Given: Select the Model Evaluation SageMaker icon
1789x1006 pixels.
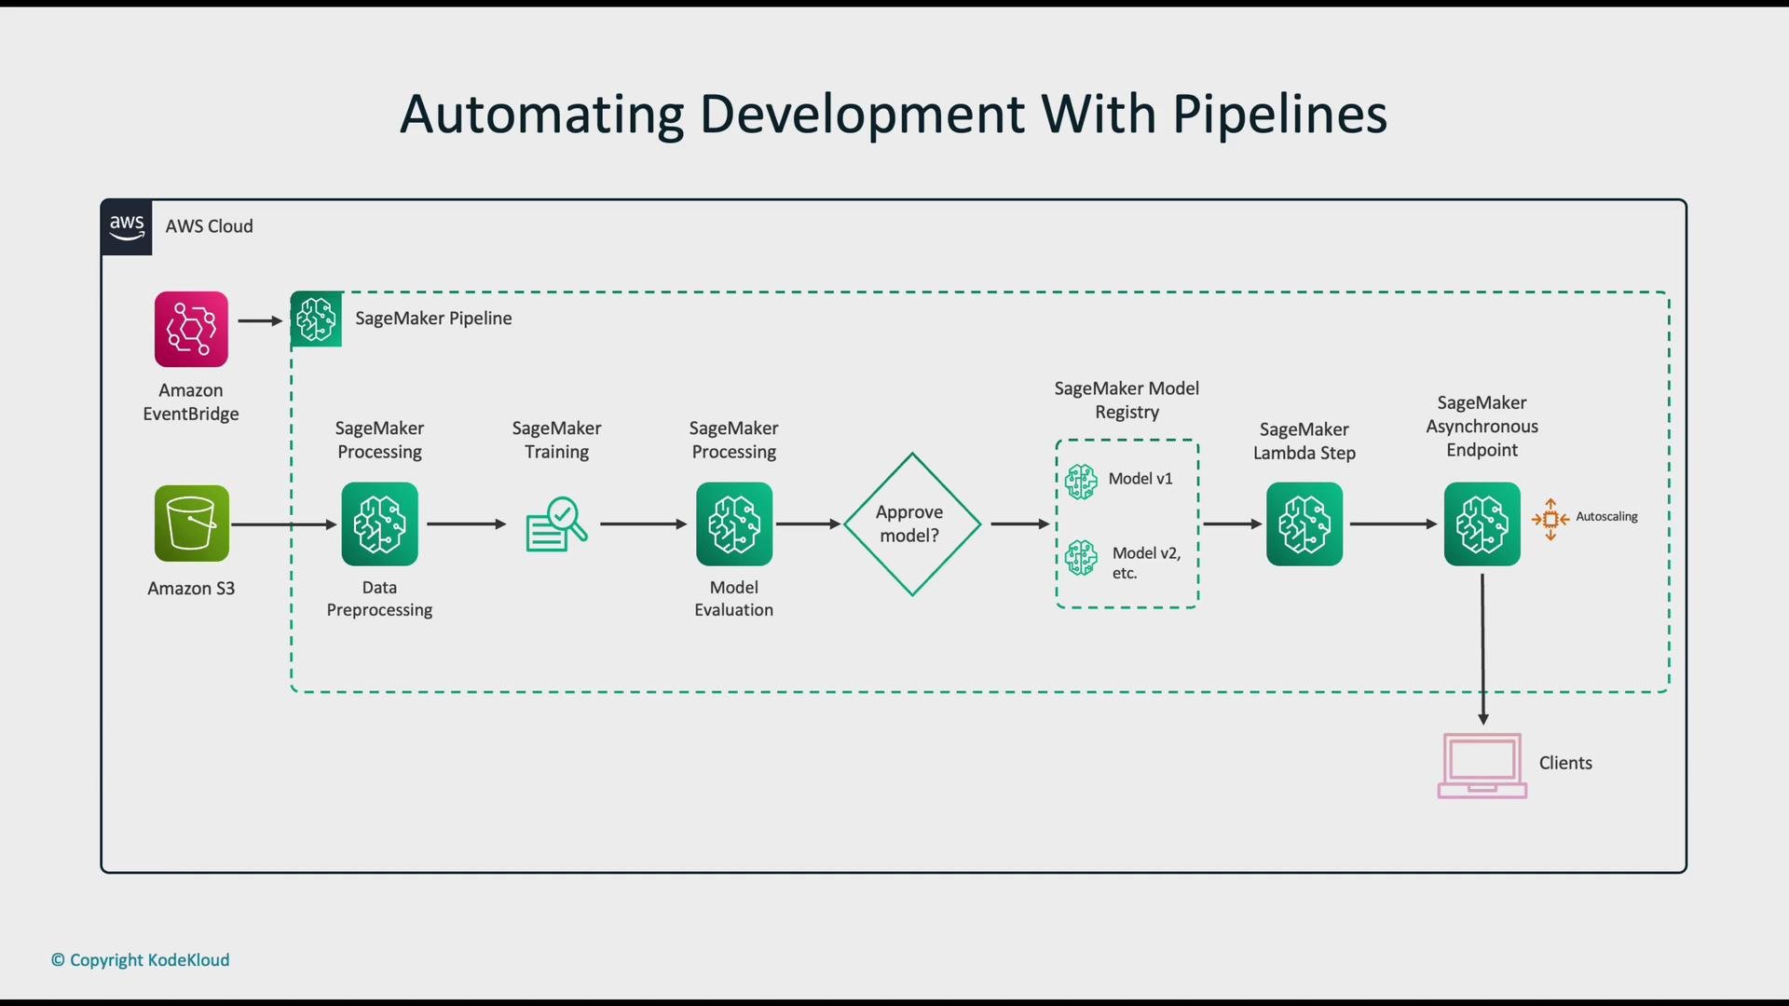Looking at the screenshot, I should pyautogui.click(x=734, y=523).
